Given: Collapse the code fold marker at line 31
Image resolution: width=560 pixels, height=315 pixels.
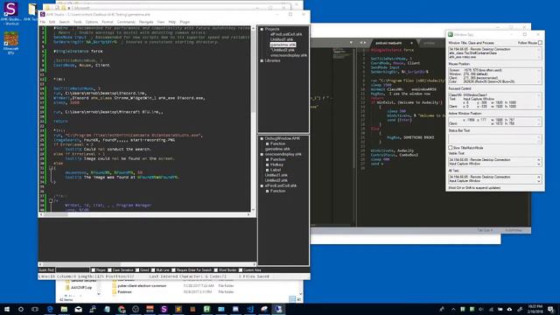Looking at the screenshot, I should pos(51,168).
